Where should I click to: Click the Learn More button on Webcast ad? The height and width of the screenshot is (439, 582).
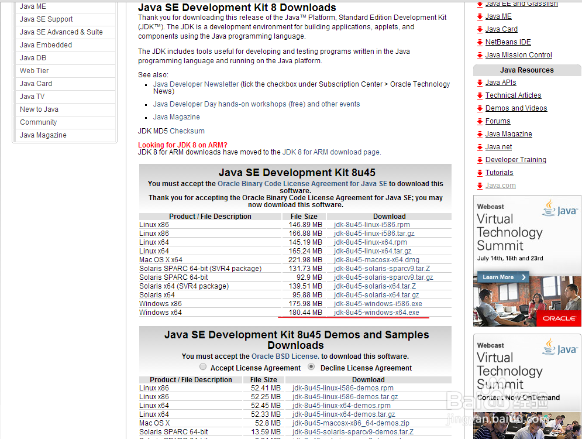(x=502, y=277)
